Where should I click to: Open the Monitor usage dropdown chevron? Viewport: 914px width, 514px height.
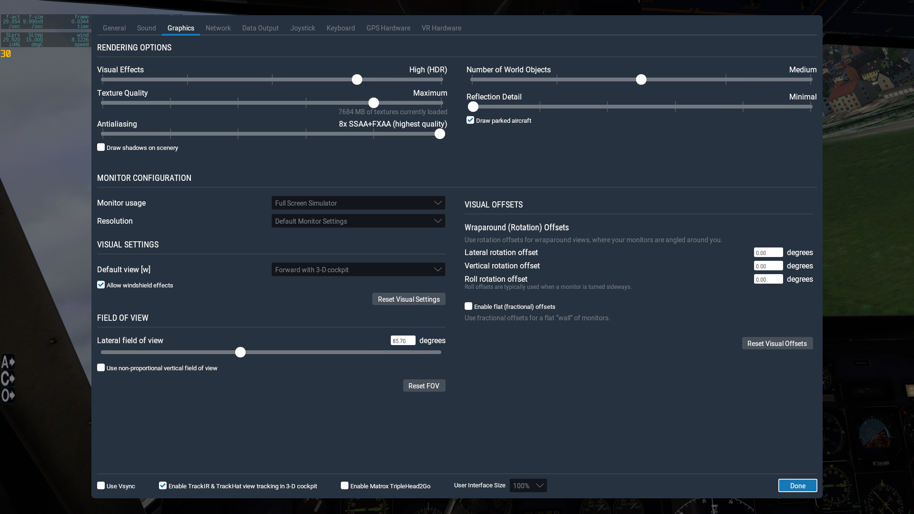pos(437,203)
